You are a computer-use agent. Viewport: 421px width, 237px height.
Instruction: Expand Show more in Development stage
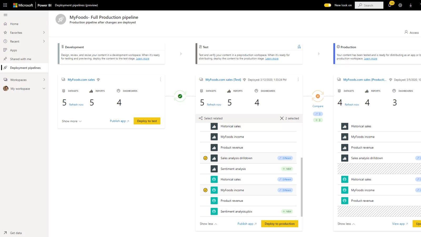click(72, 121)
